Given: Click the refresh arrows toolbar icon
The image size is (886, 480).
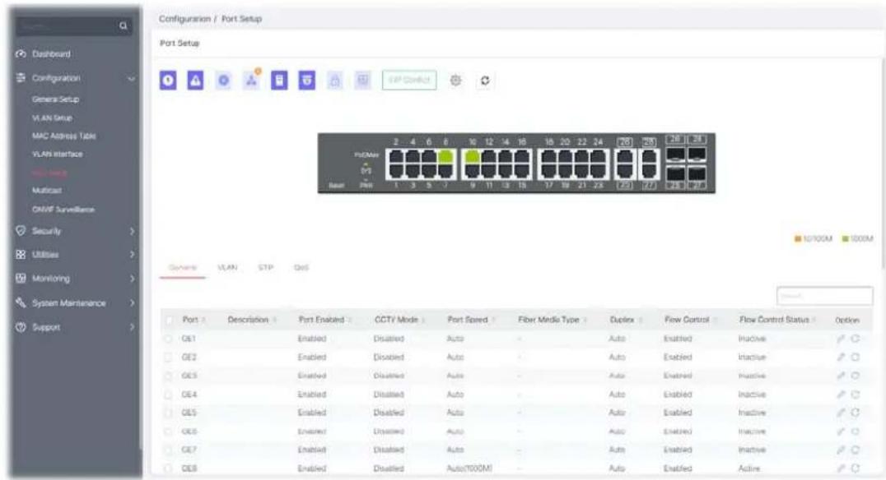Looking at the screenshot, I should [x=485, y=81].
